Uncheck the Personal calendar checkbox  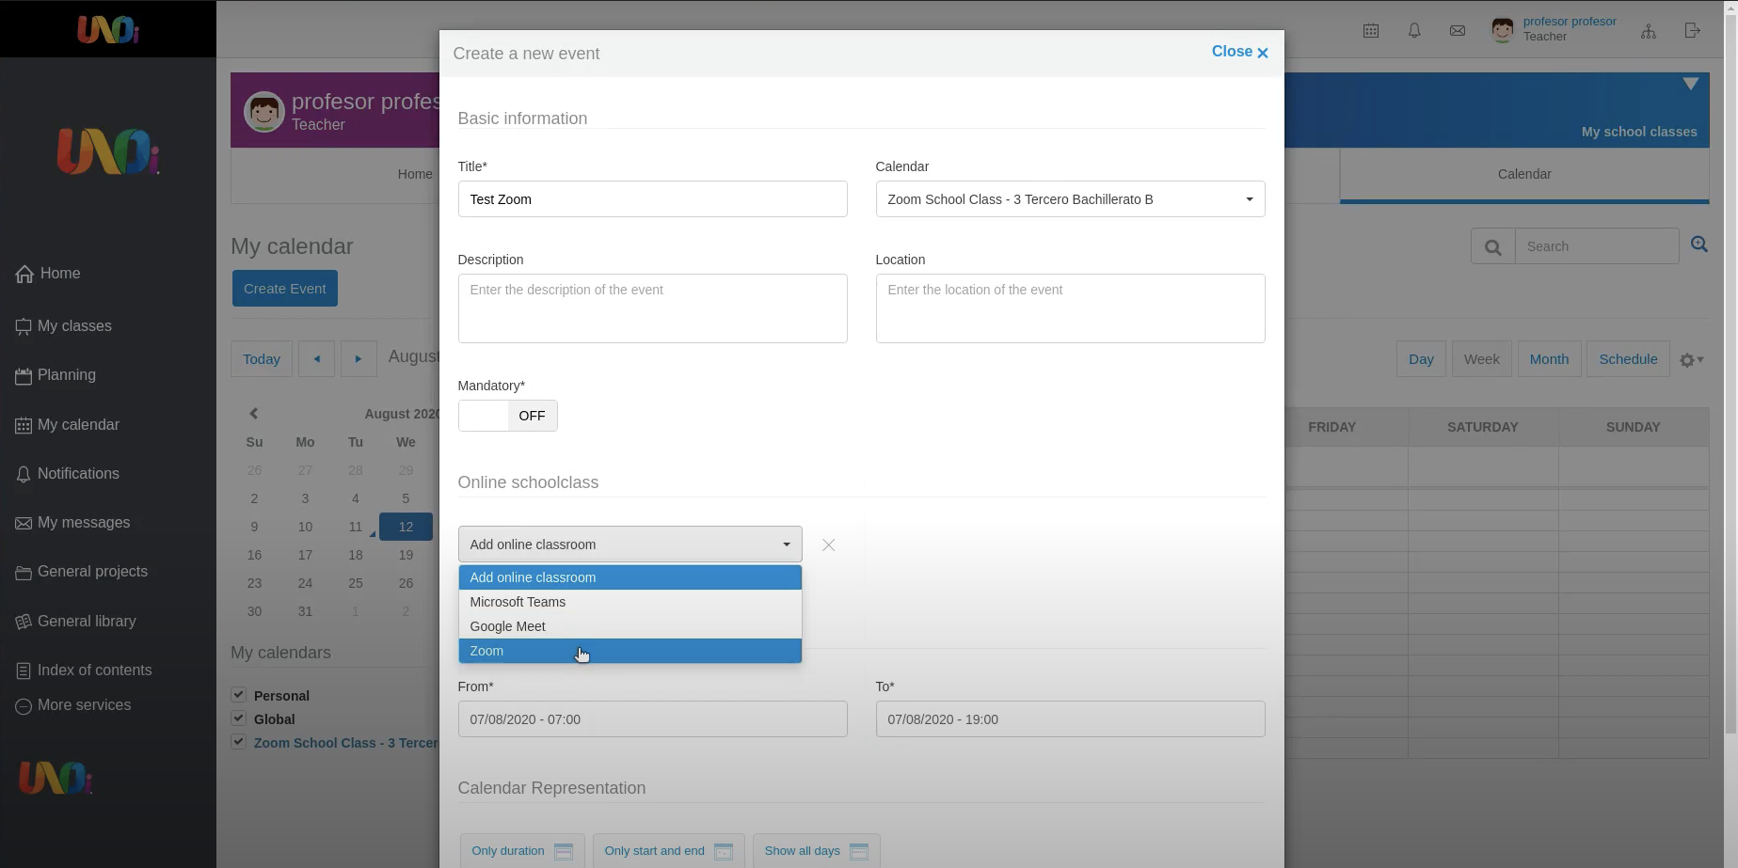click(x=239, y=695)
